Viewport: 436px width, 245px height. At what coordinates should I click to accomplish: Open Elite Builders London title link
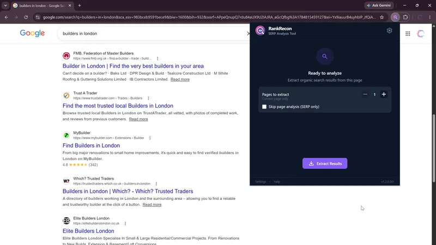pyautogui.click(x=88, y=231)
